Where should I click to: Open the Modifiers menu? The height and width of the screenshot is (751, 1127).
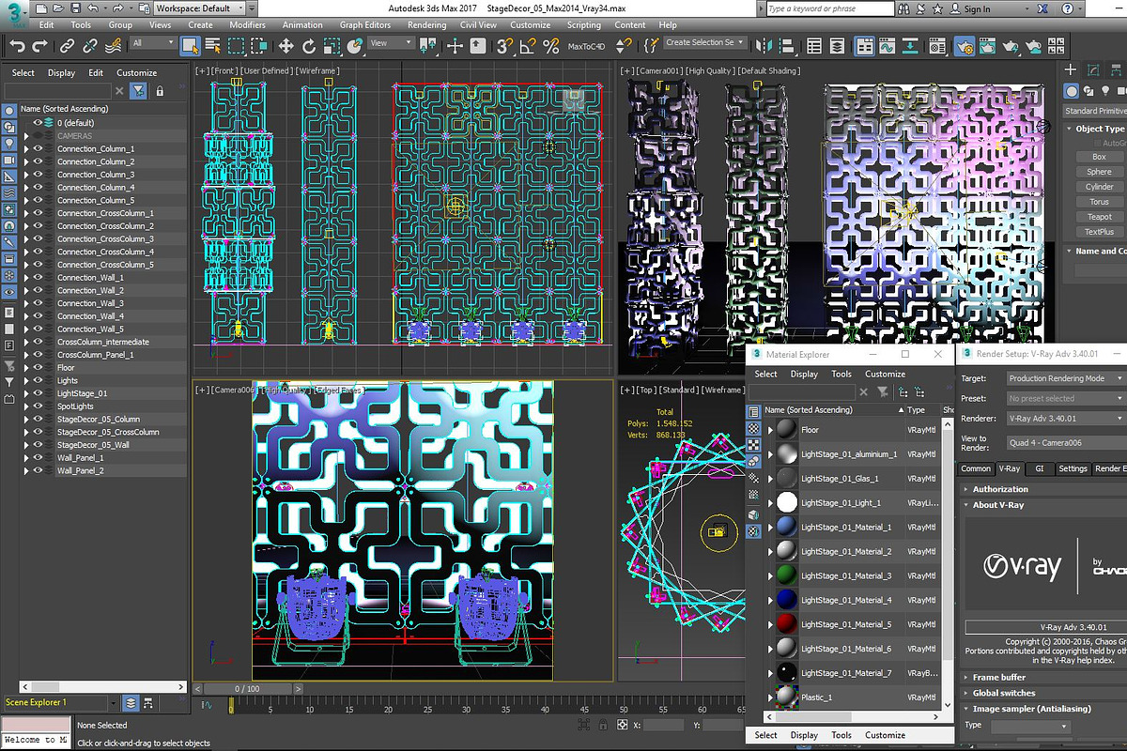pyautogui.click(x=247, y=25)
